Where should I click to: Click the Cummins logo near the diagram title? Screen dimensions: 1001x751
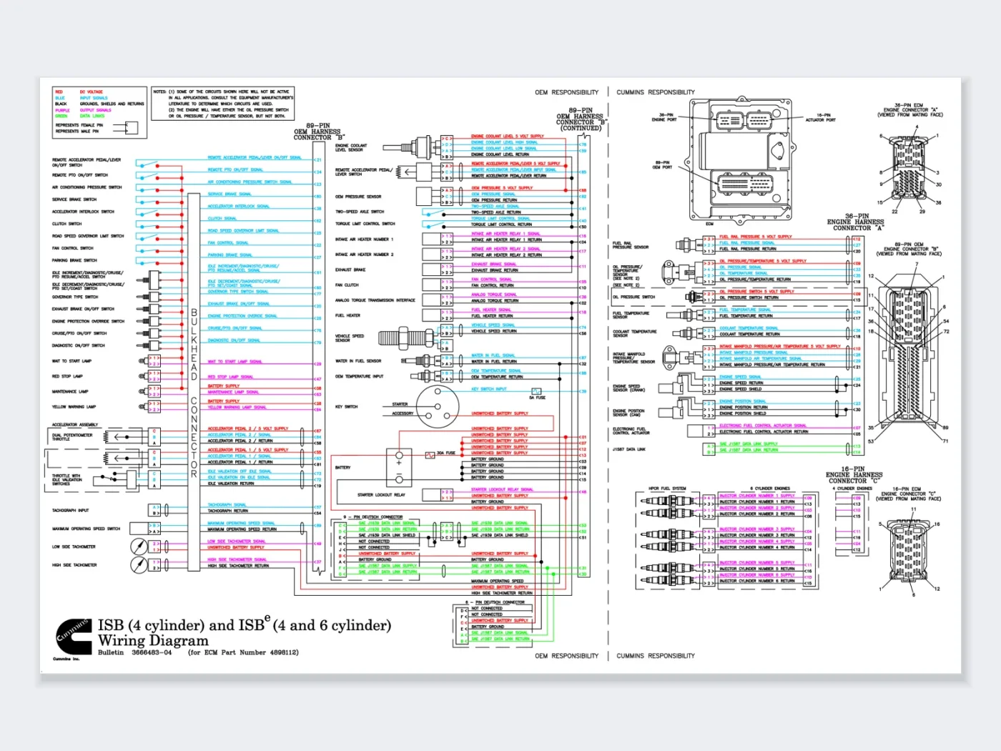(x=74, y=636)
